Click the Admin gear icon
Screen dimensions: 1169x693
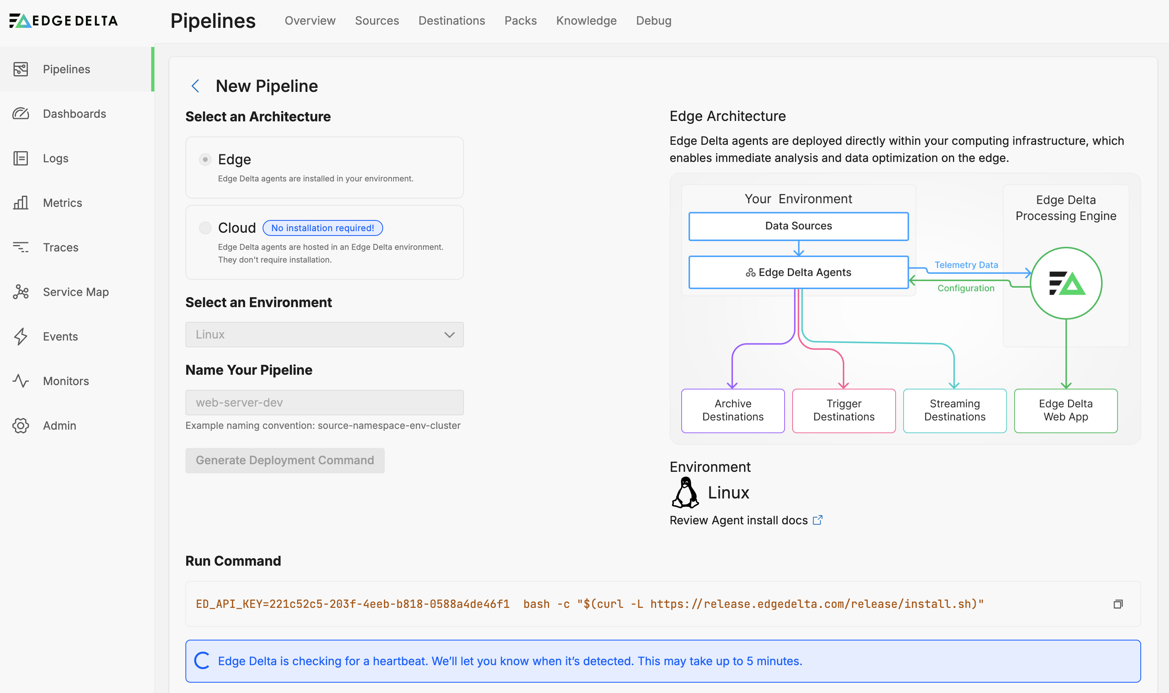click(x=21, y=425)
